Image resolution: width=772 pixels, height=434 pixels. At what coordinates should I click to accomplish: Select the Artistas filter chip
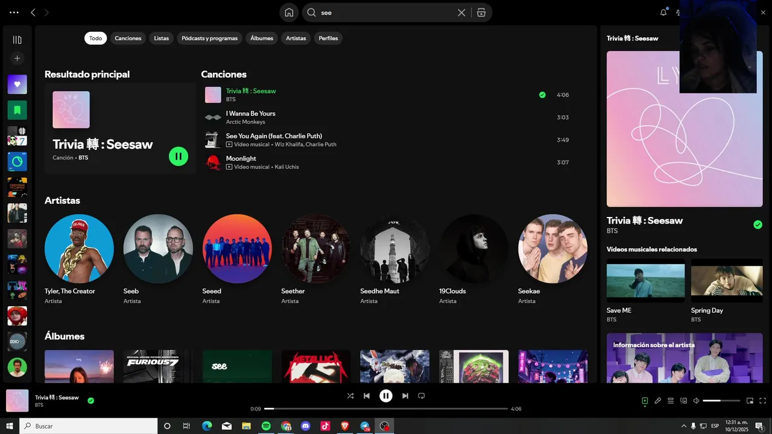296,38
